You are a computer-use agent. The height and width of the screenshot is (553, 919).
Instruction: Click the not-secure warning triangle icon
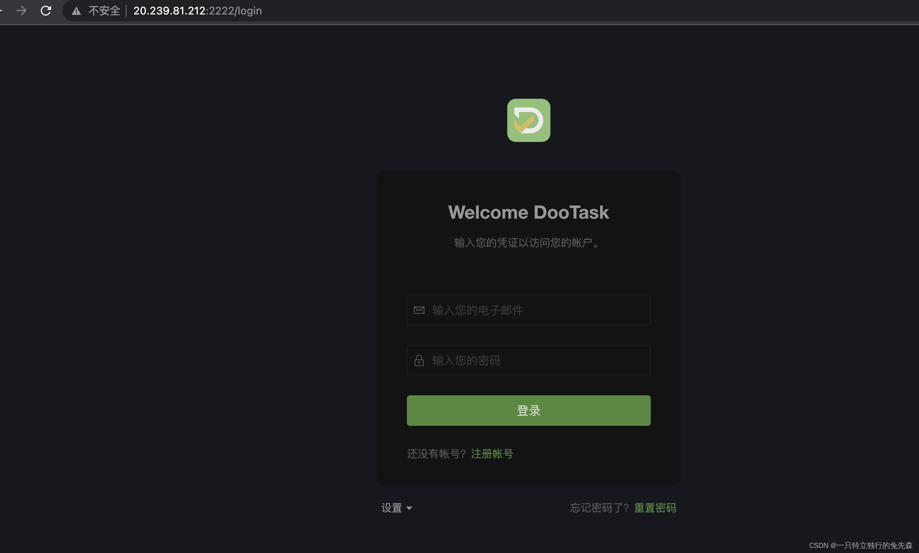tap(76, 11)
